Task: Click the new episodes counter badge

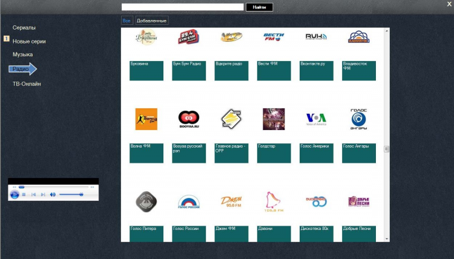Action: pos(7,39)
